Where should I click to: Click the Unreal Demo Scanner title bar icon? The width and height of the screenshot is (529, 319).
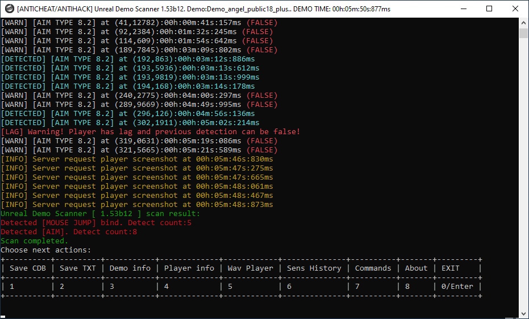(10, 9)
